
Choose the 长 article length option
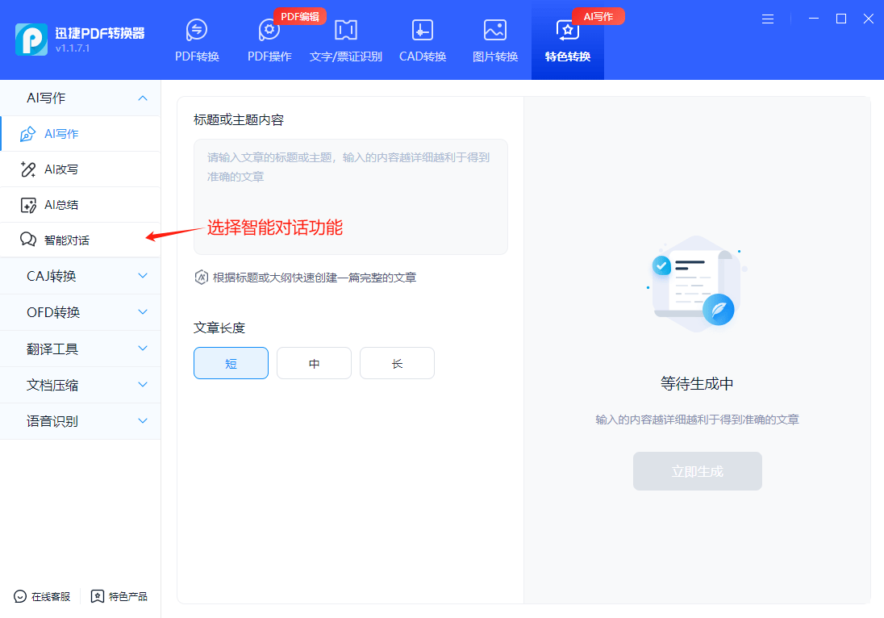[397, 363]
